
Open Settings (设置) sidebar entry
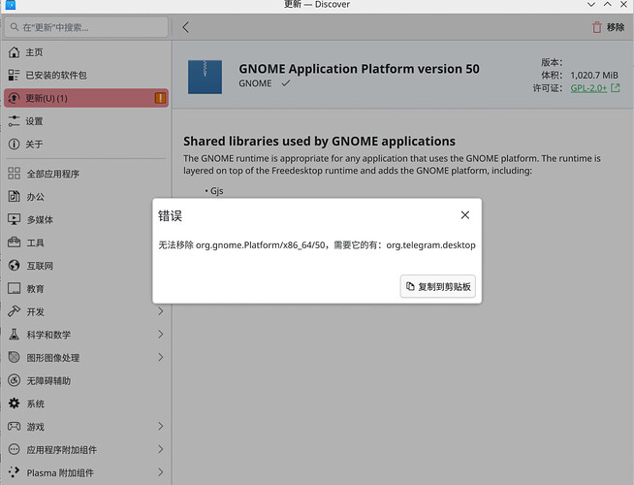pos(86,121)
